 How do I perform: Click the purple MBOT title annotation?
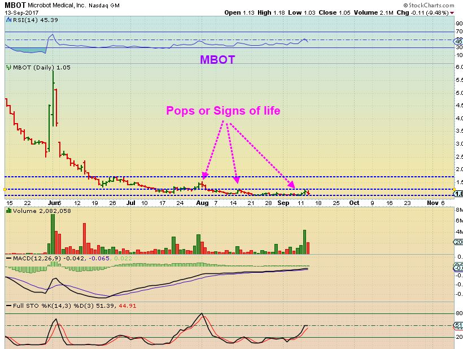click(217, 60)
